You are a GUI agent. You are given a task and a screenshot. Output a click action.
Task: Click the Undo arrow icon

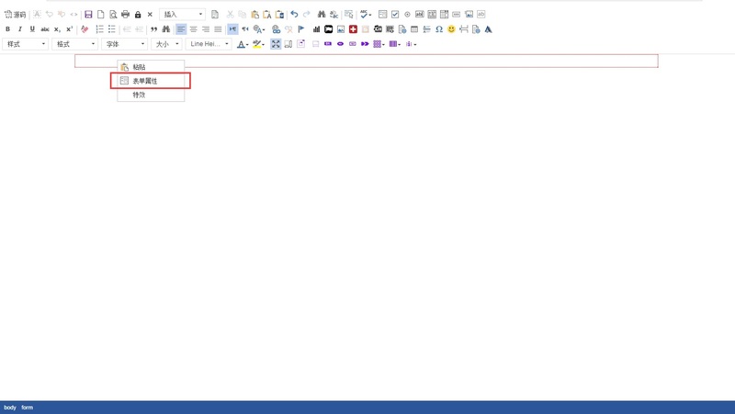tap(294, 15)
